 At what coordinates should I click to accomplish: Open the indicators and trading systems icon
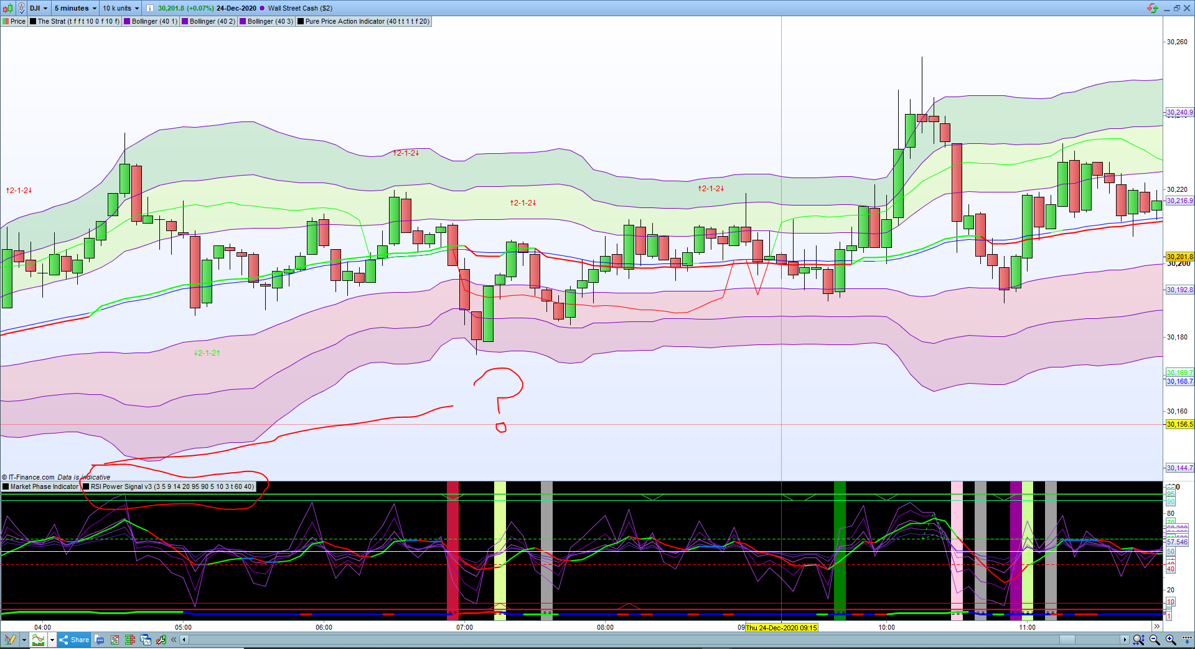(x=39, y=640)
